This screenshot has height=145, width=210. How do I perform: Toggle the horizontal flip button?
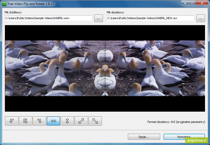coord(54,121)
